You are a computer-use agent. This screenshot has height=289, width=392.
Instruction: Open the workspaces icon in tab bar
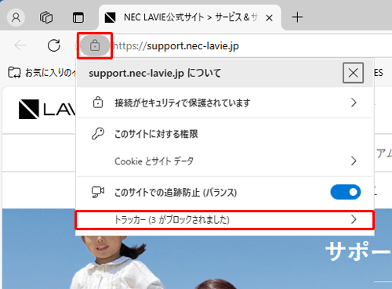[46, 17]
